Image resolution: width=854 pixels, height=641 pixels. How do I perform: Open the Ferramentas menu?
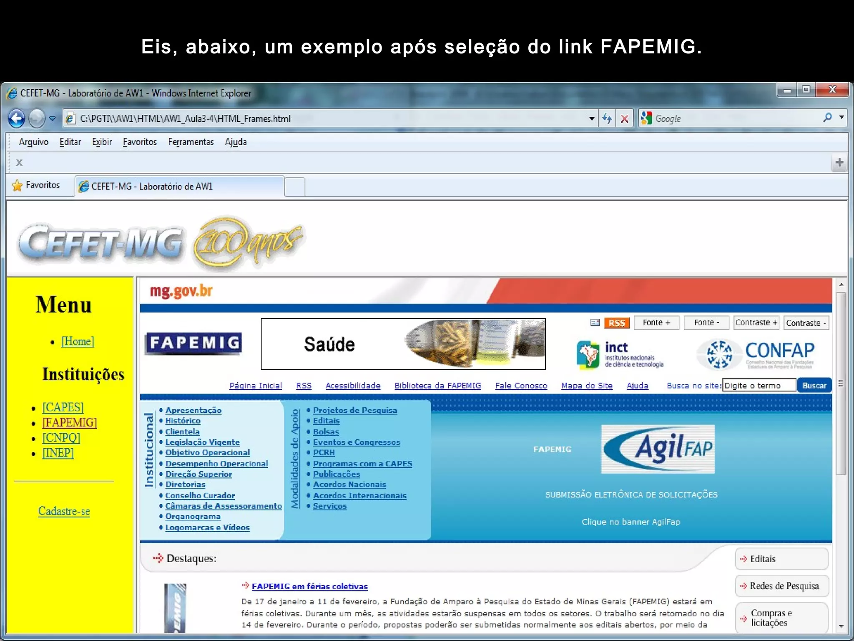tap(191, 142)
